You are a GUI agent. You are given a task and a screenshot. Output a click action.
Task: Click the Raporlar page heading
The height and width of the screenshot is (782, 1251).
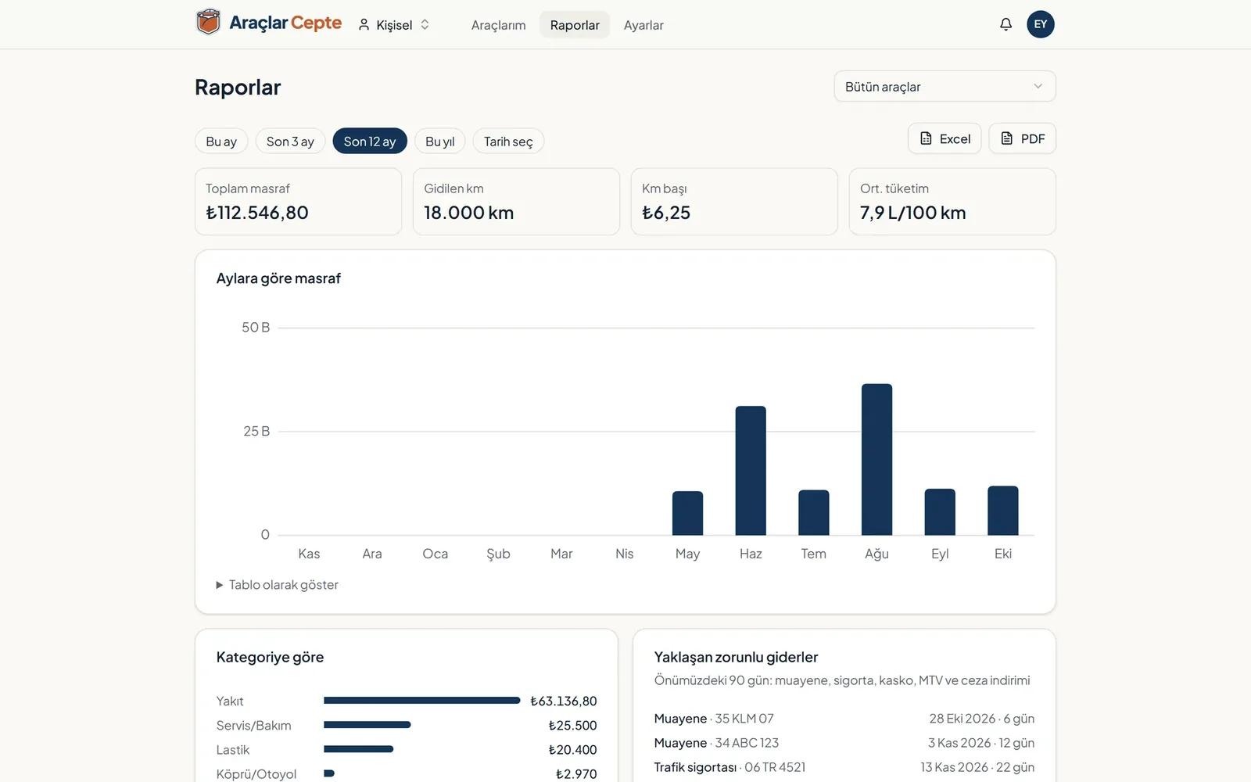238,88
